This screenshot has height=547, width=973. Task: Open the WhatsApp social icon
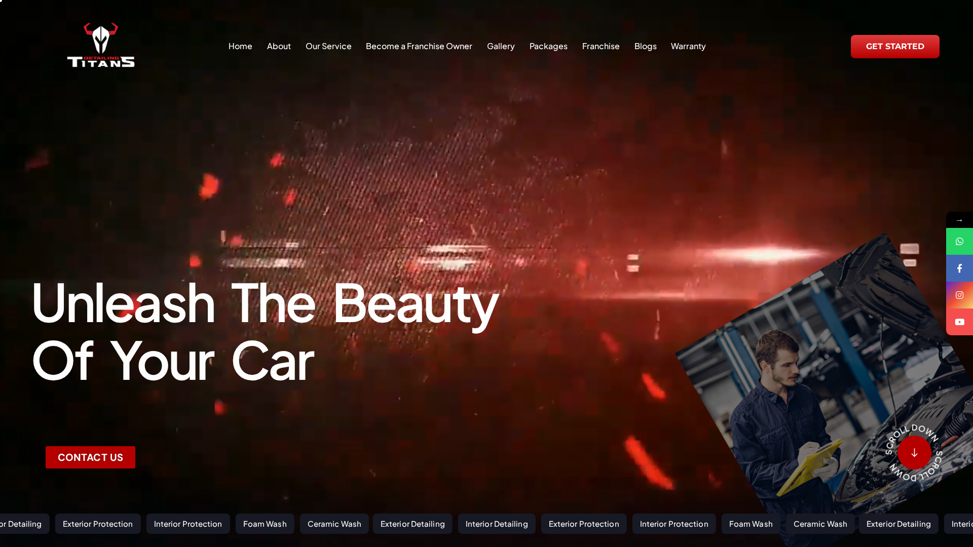[959, 242]
